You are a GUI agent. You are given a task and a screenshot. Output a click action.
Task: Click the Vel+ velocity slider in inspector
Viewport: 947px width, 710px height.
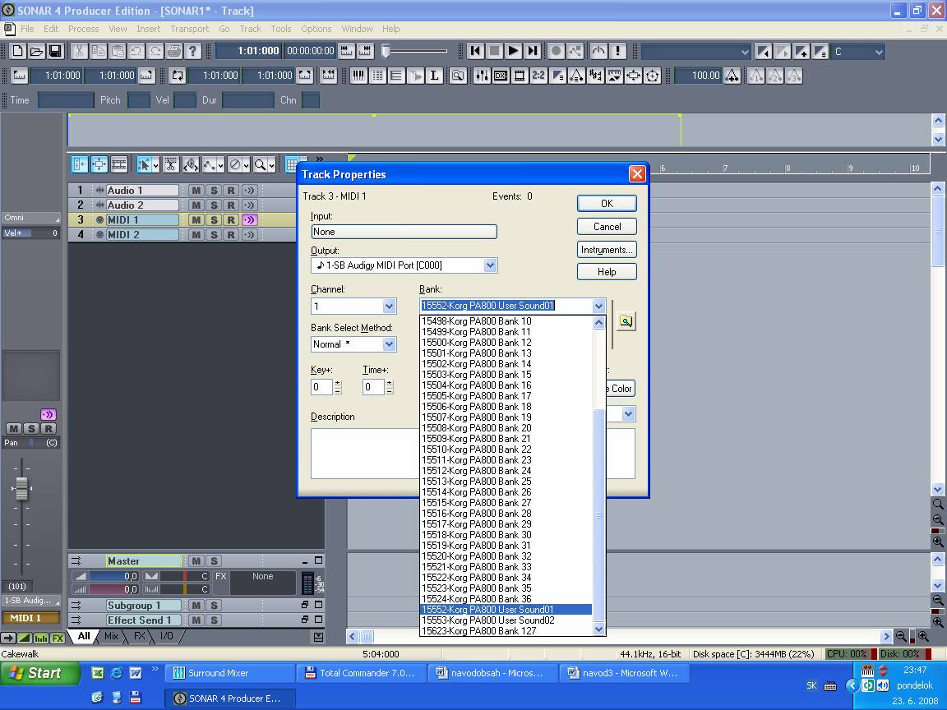[x=30, y=233]
